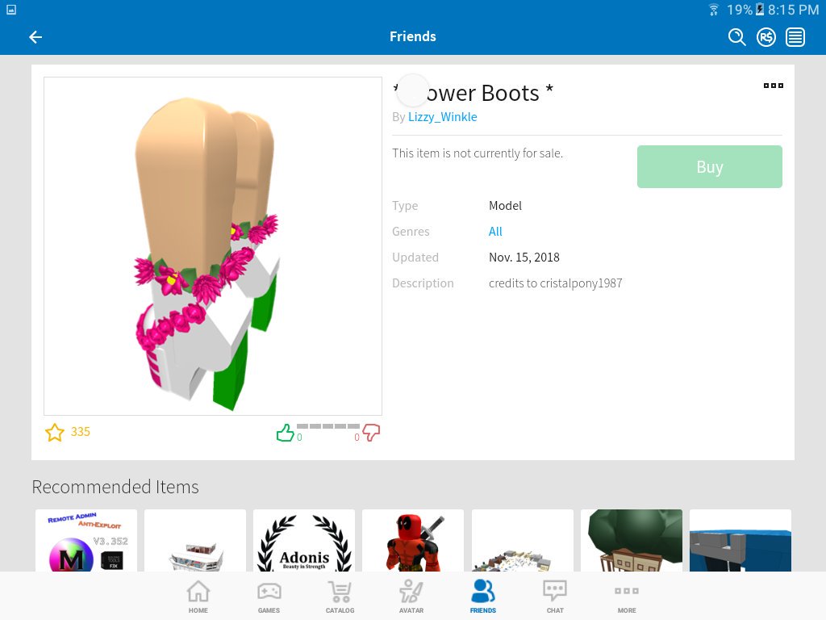Go back with the arrow icon

click(x=35, y=37)
